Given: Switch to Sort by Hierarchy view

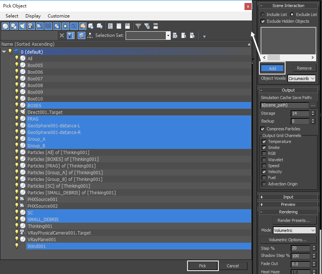Looking at the screenshot, I should point(90,35).
